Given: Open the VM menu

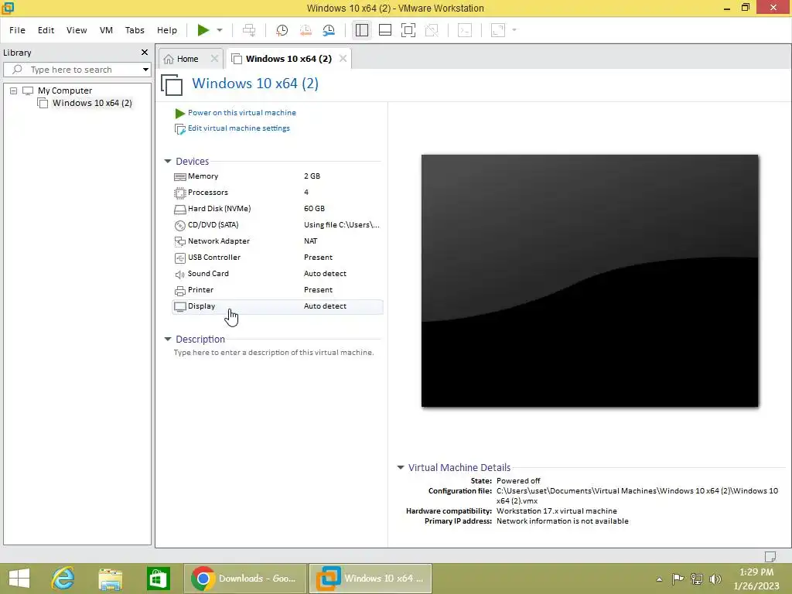Looking at the screenshot, I should point(106,30).
